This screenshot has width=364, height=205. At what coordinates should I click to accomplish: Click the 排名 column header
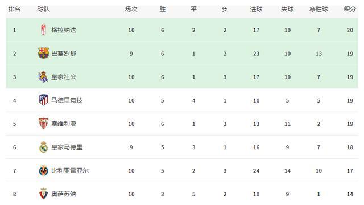14,9
